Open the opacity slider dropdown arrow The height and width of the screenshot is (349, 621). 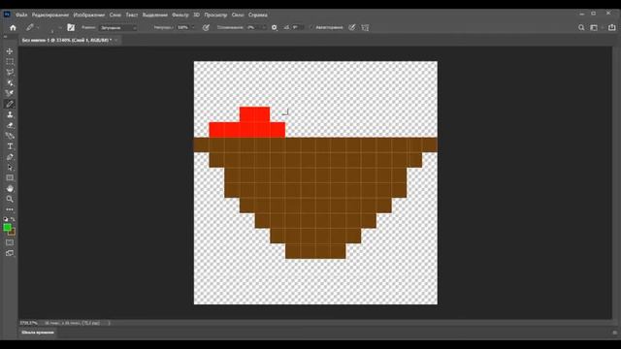[x=193, y=28]
